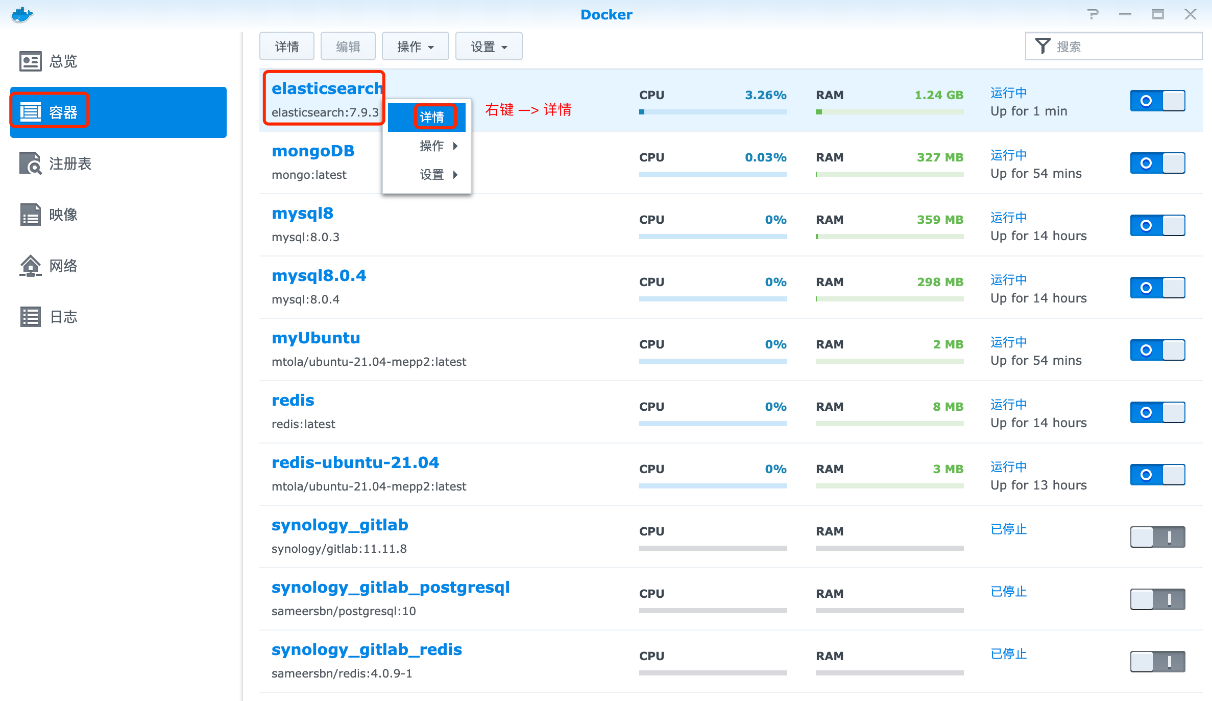1212x701 pixels.
Task: Click the Overview (总览) sidebar icon
Action: (30, 61)
